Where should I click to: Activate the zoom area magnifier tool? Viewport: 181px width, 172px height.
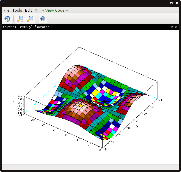tap(20, 19)
